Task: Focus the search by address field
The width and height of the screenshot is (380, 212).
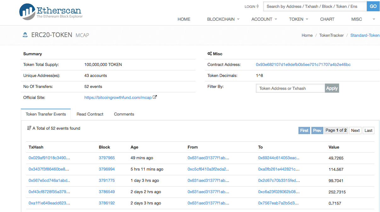Action: click(315, 6)
